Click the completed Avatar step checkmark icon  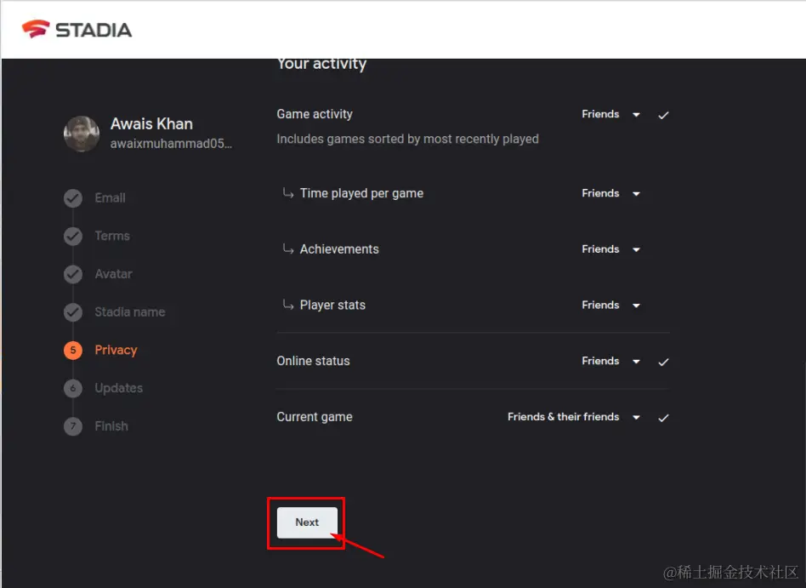(x=73, y=274)
